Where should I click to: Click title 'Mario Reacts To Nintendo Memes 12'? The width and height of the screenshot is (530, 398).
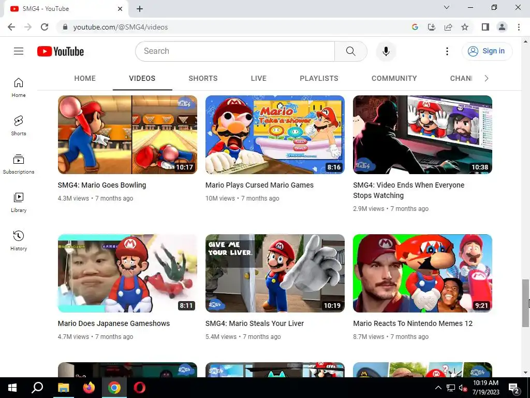[x=413, y=323]
